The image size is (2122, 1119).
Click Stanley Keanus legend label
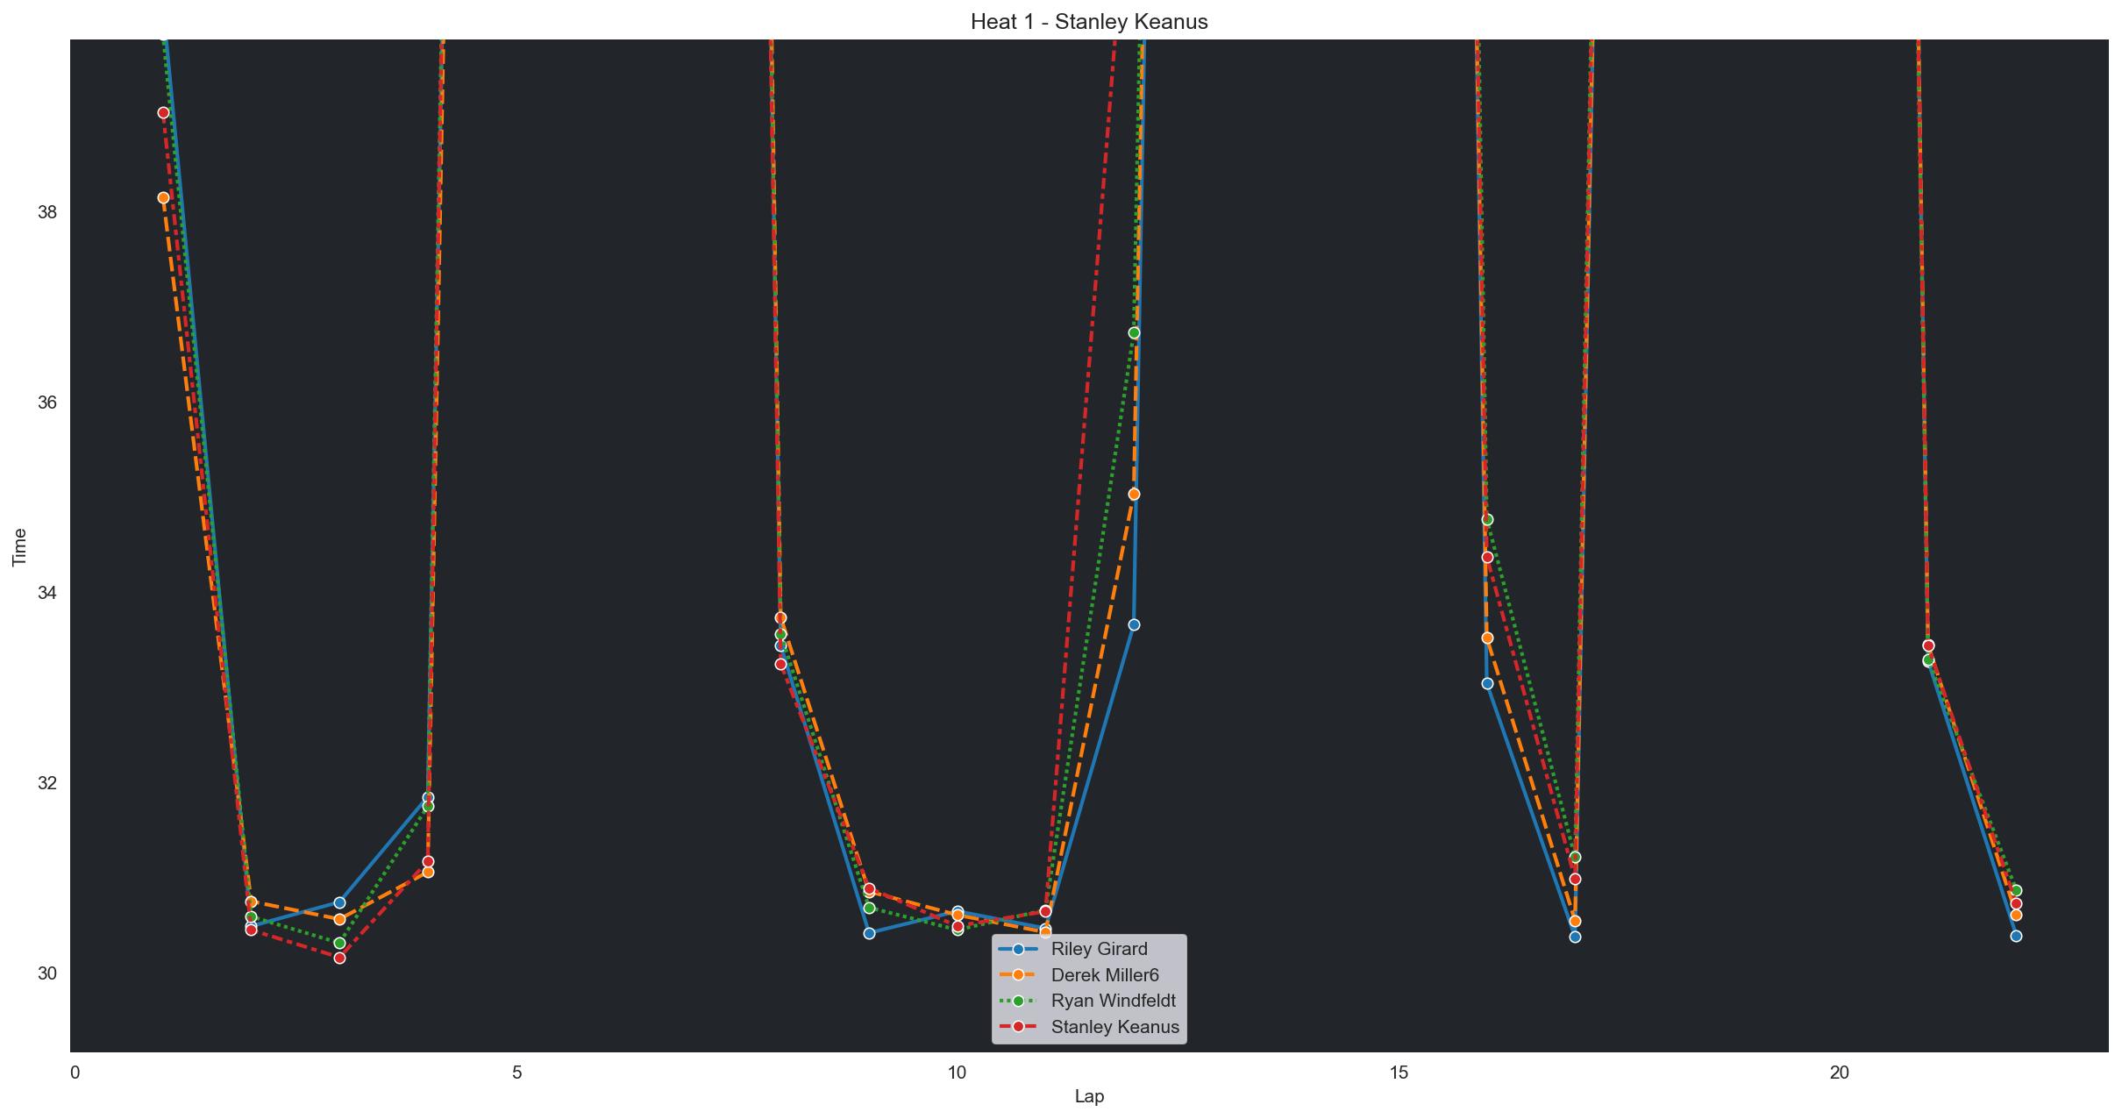[1114, 1027]
